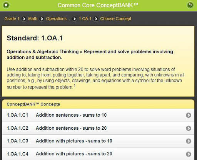The width and height of the screenshot is (197, 160).
Task: Click the ConceptBANK Concepts list header
Action: pos(98,104)
